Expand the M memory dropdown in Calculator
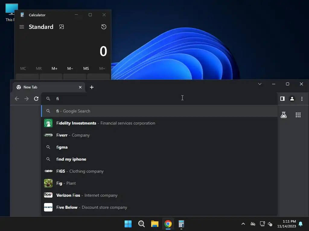309x231 pixels. (x=102, y=68)
